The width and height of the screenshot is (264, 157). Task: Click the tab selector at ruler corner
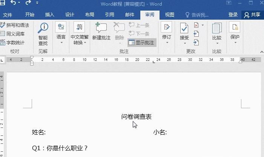tap(2, 60)
